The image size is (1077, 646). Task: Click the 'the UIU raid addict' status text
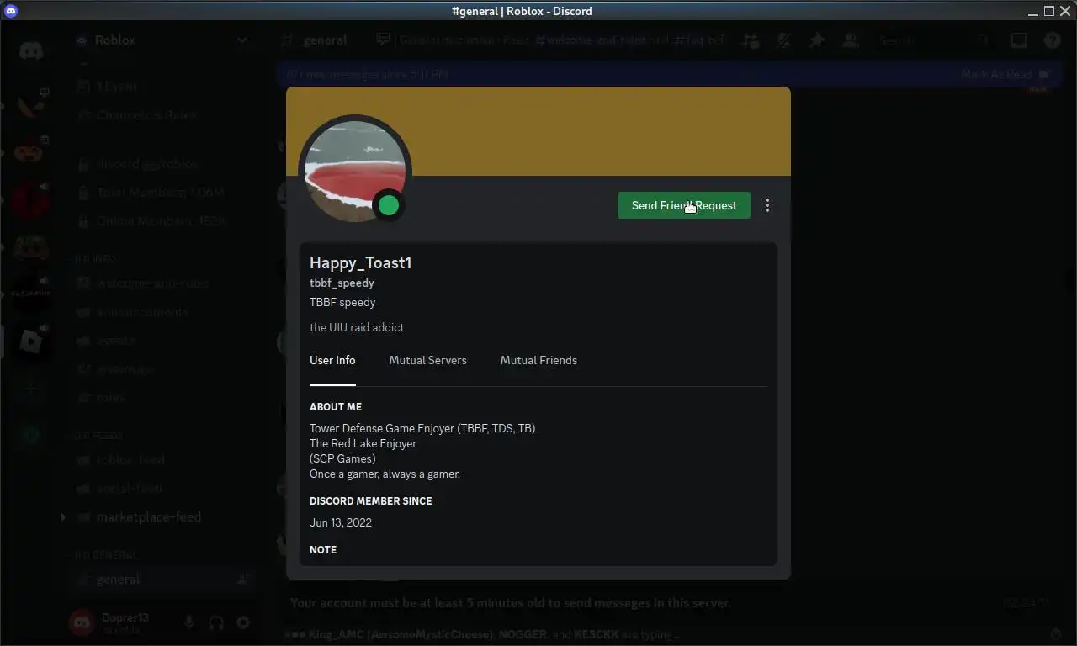click(357, 327)
